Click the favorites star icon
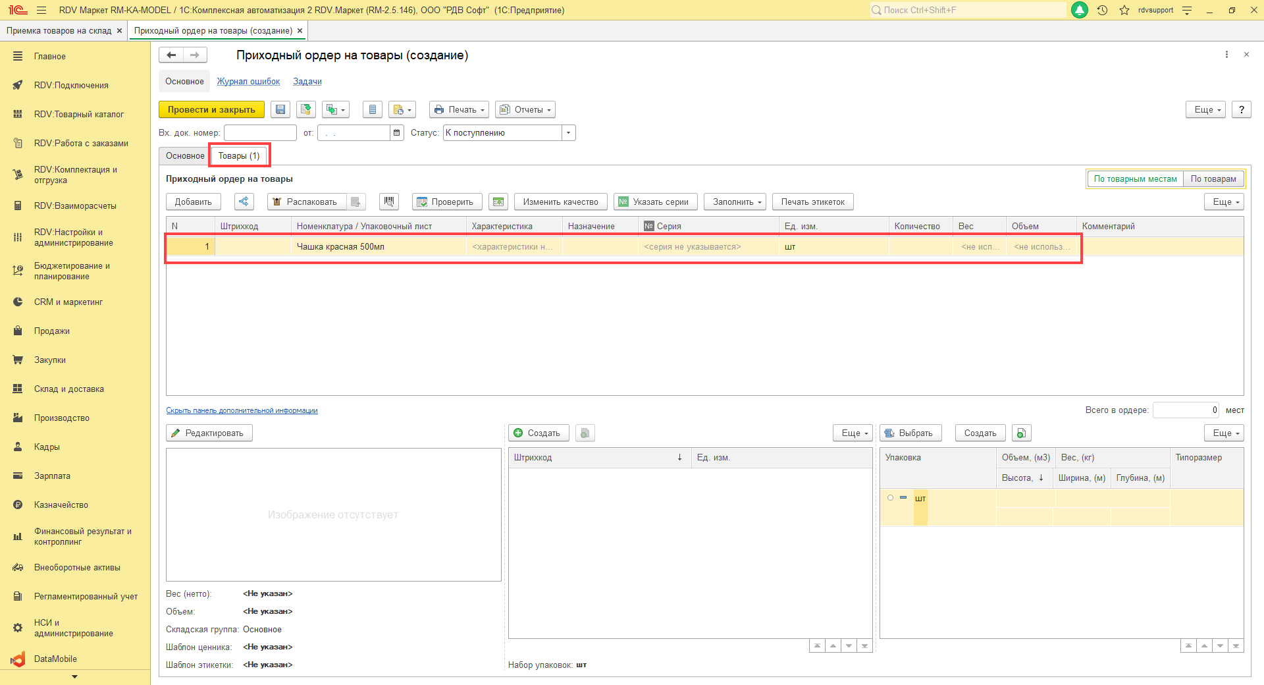The width and height of the screenshot is (1264, 685). tap(1124, 10)
